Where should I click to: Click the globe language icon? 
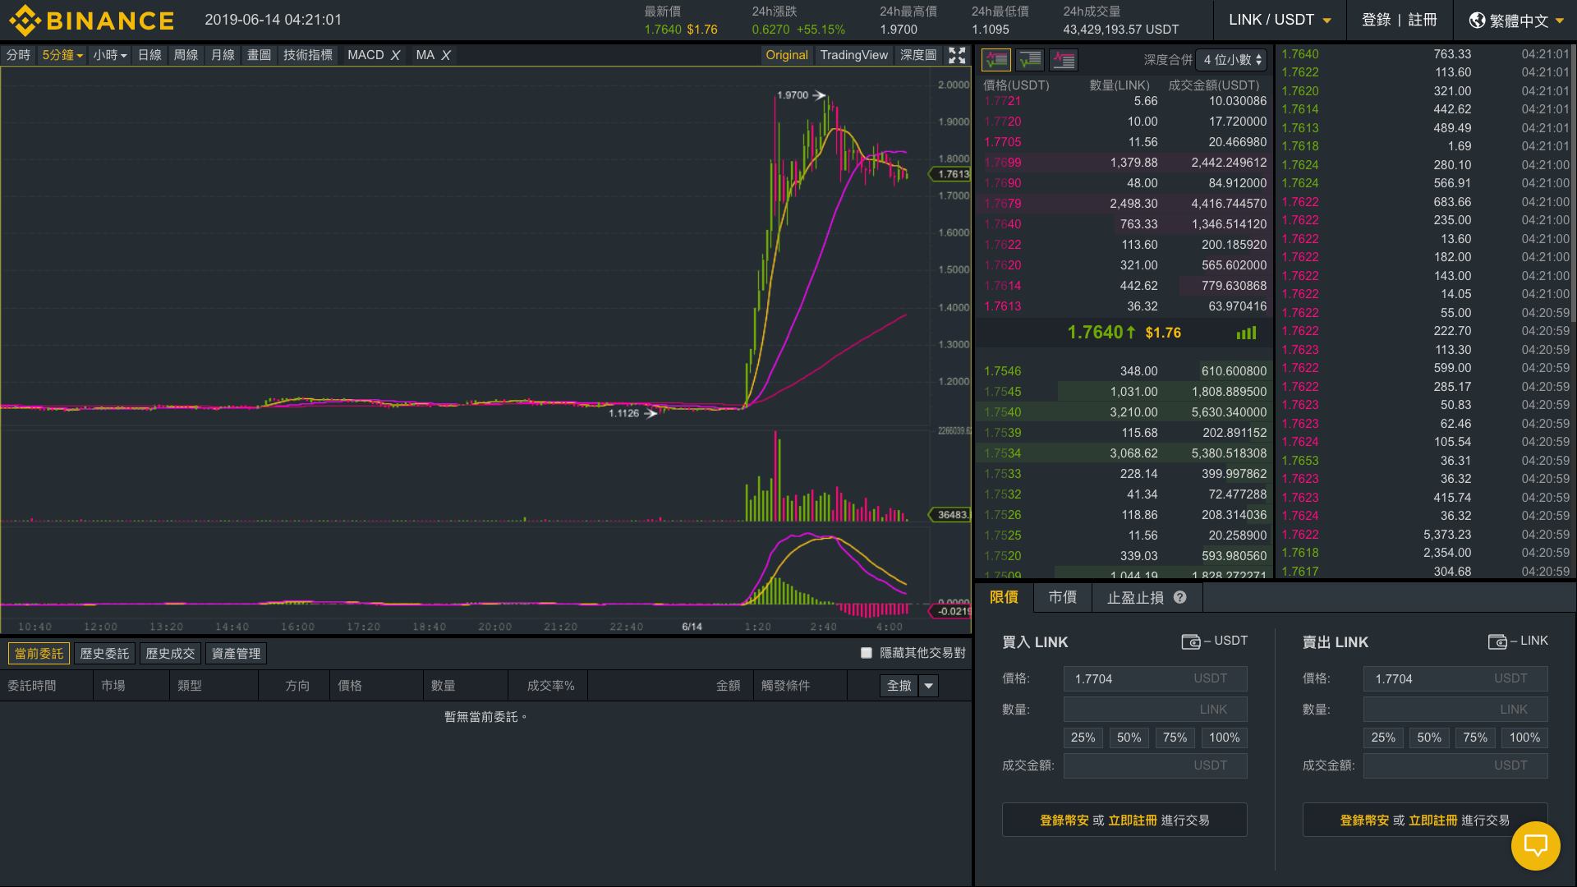[1477, 20]
